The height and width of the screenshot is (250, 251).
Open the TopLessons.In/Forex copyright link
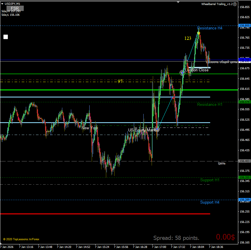21,239
